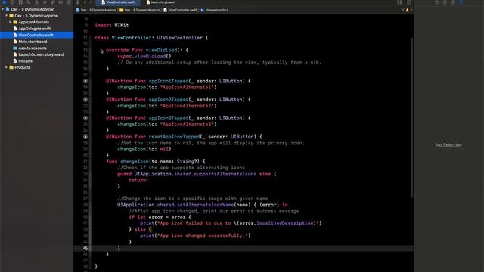Click the editor vertical scrollbar

pos(411,117)
